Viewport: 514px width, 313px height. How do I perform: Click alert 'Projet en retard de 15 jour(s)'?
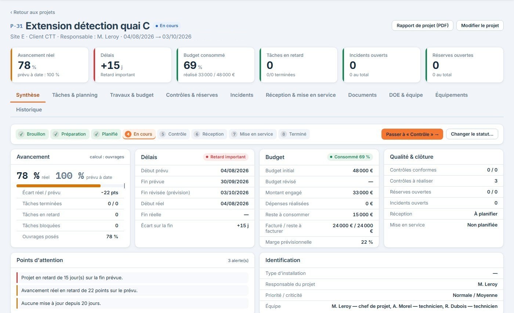coord(133,278)
